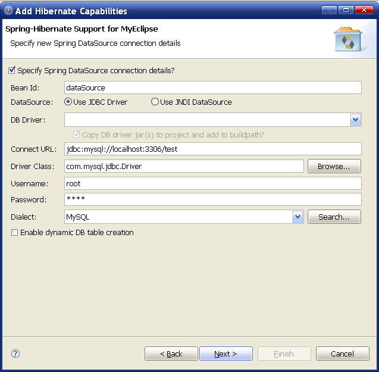
Task: Click in the Driver Class field
Action: point(184,166)
